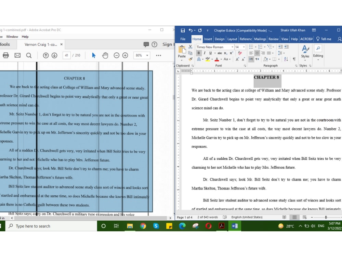This screenshot has height=257, width=342.
Task: Close the Vernon Craig document tab
Action: 62,44
